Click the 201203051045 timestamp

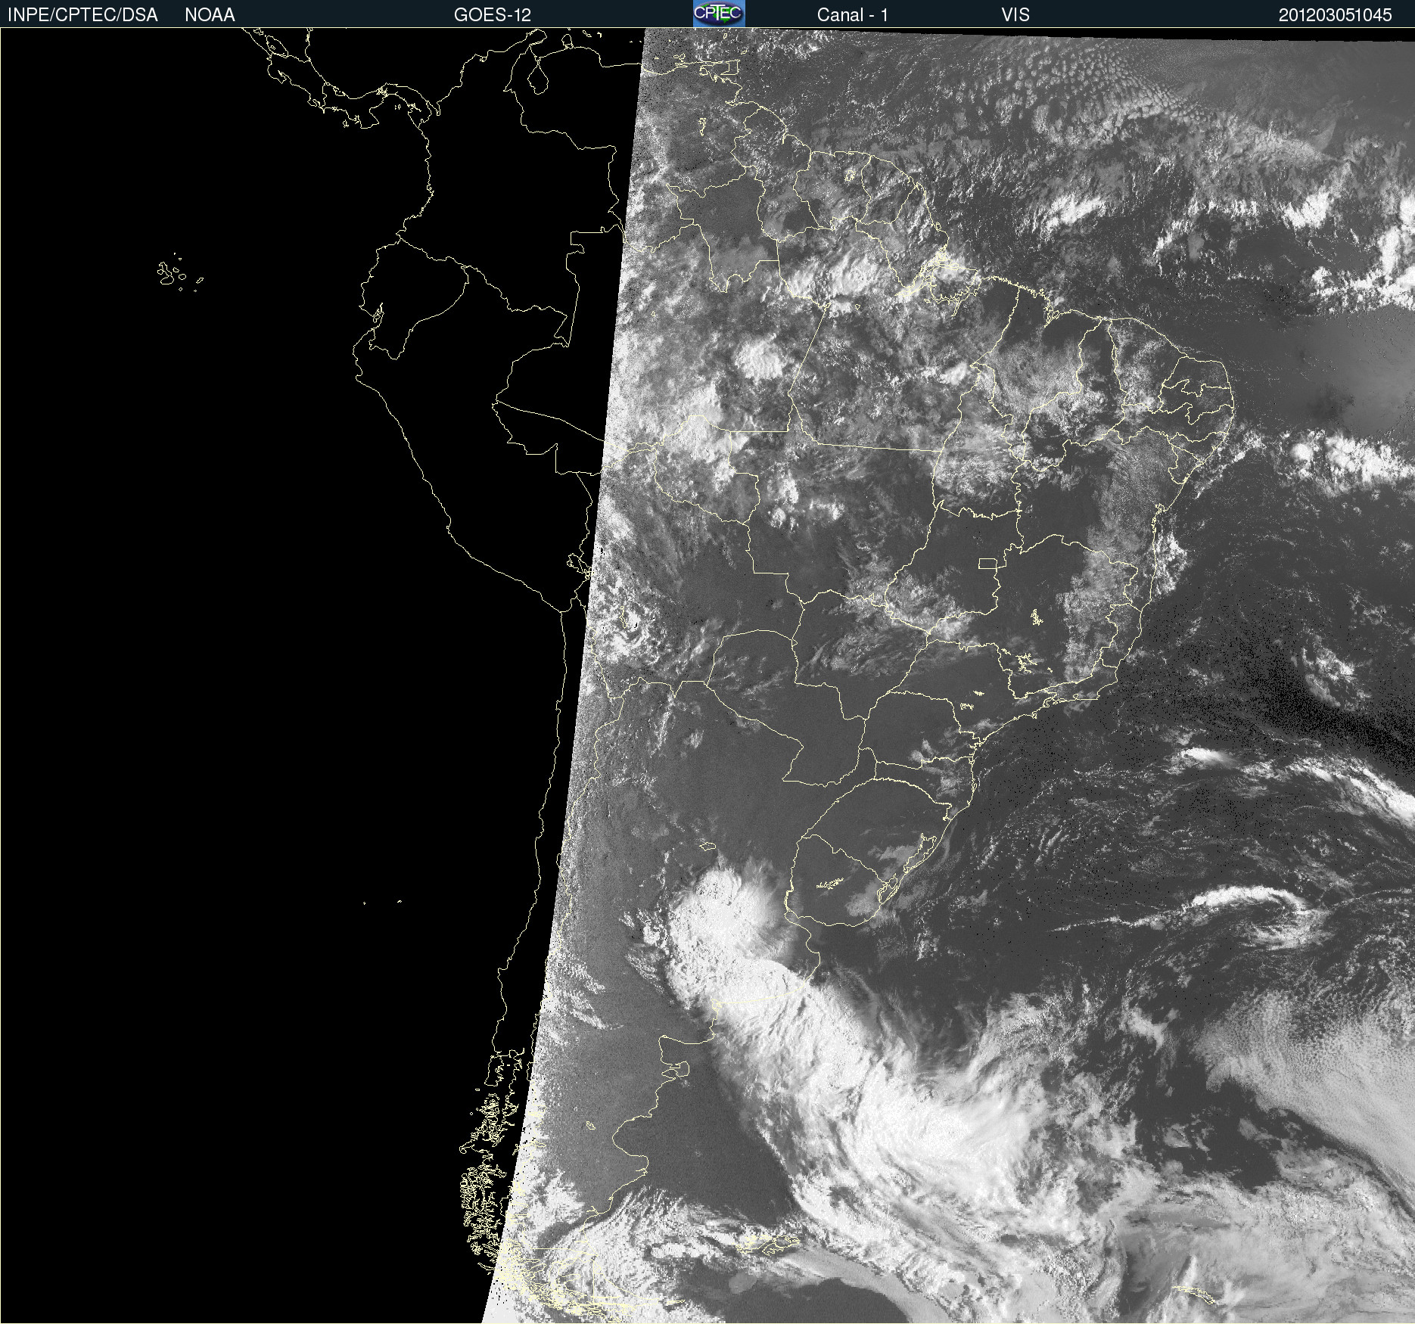click(1336, 15)
